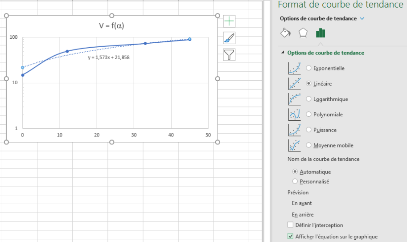The image size is (407, 242).
Task: Select the trendline equation label y = 1,573x + 21,858
Action: tap(108, 57)
